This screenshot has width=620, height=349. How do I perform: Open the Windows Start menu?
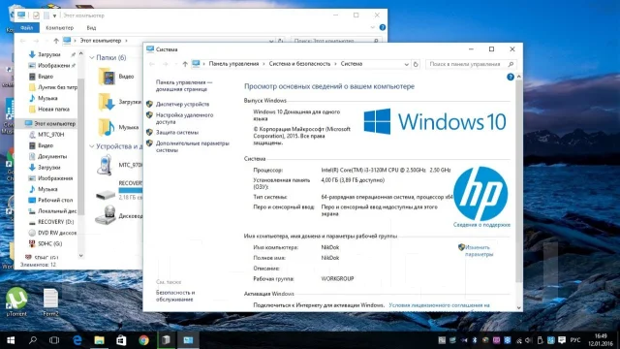pyautogui.click(x=11, y=340)
